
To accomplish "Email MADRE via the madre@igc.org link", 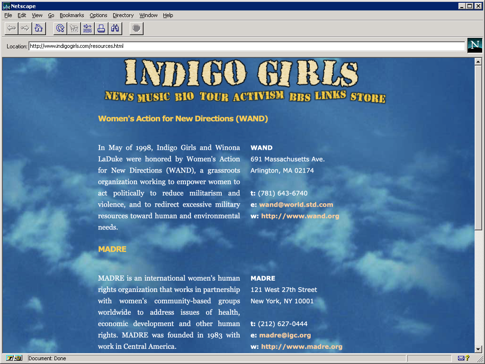I will [x=286, y=335].
